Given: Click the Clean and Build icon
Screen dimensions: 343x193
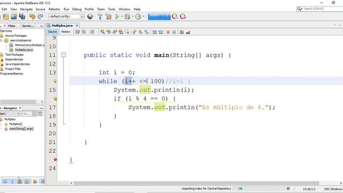Looking at the screenshot, I should 108,17.
